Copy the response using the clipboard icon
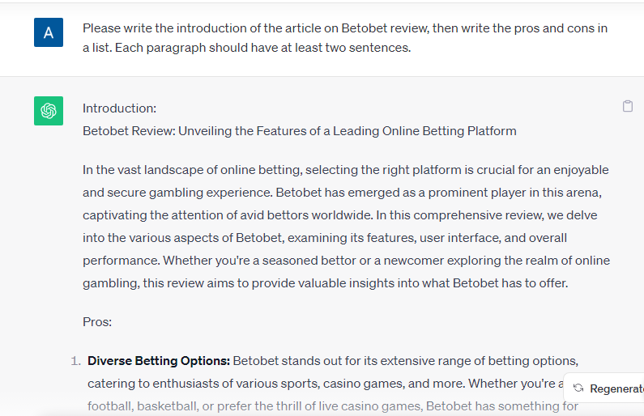The image size is (644, 416). (x=627, y=106)
